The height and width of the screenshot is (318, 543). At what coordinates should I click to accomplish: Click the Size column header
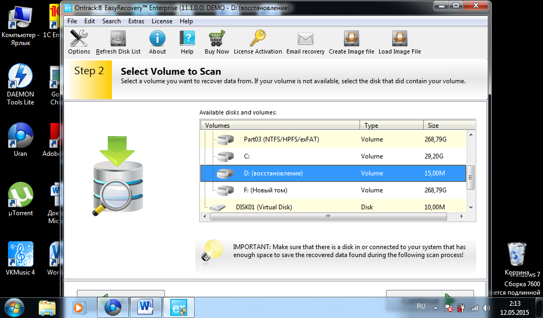pos(449,125)
